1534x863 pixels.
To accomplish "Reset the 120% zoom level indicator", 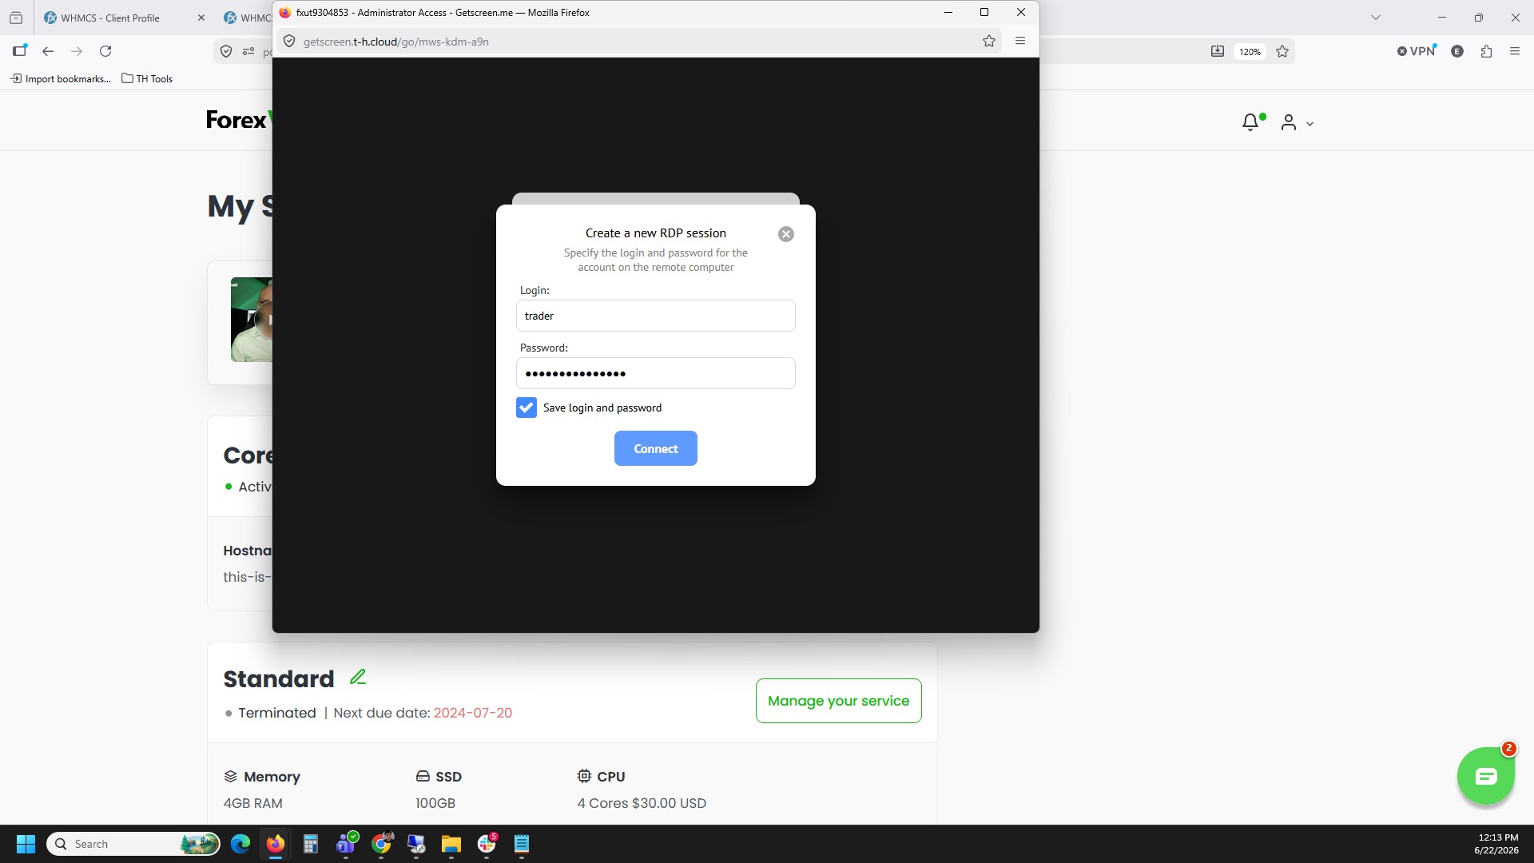I will tap(1250, 52).
